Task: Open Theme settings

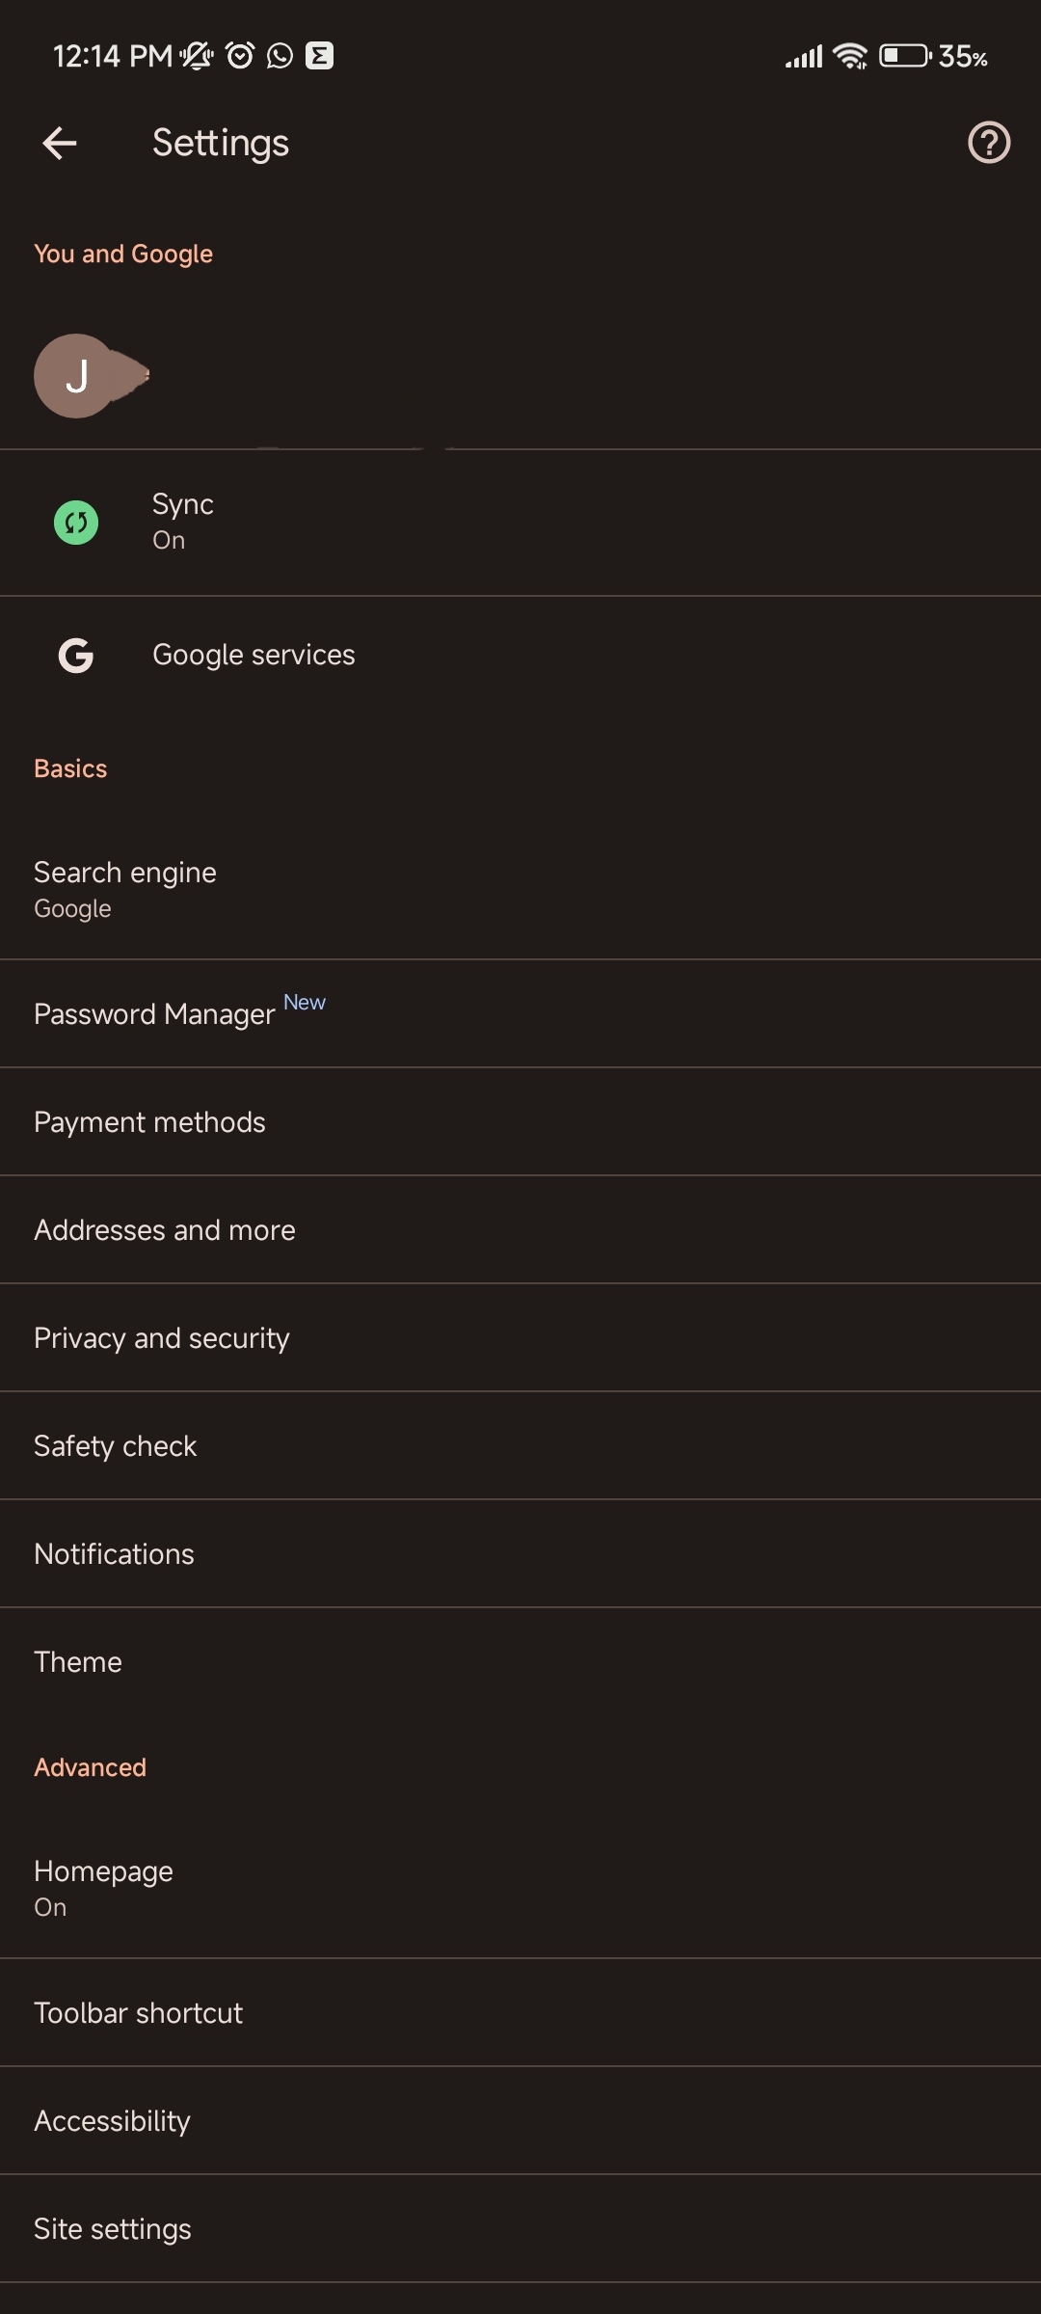Action: (x=78, y=1662)
